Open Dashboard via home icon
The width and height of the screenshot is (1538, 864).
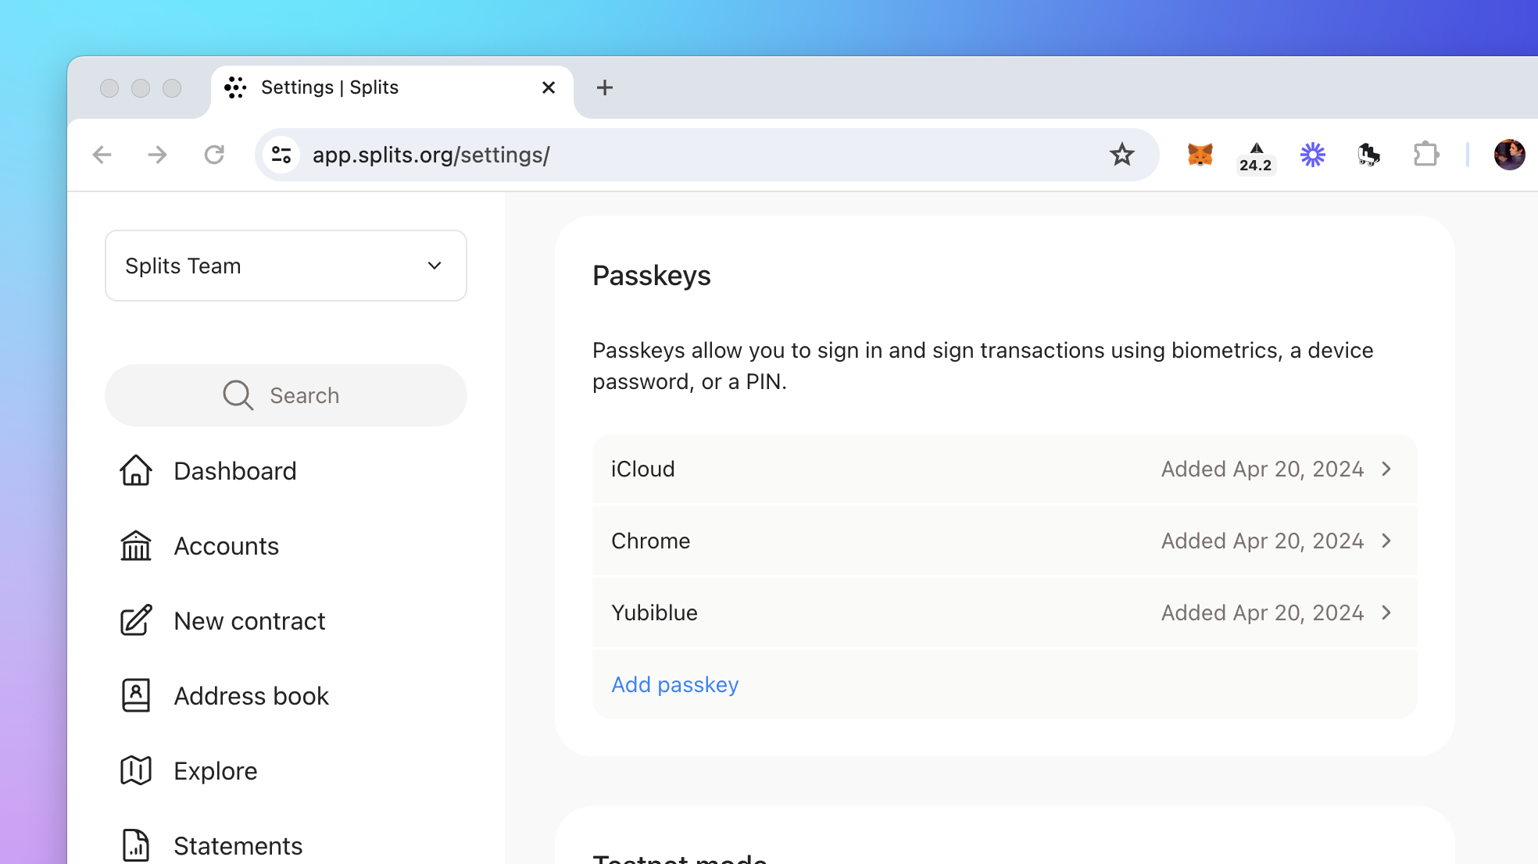[x=136, y=471]
